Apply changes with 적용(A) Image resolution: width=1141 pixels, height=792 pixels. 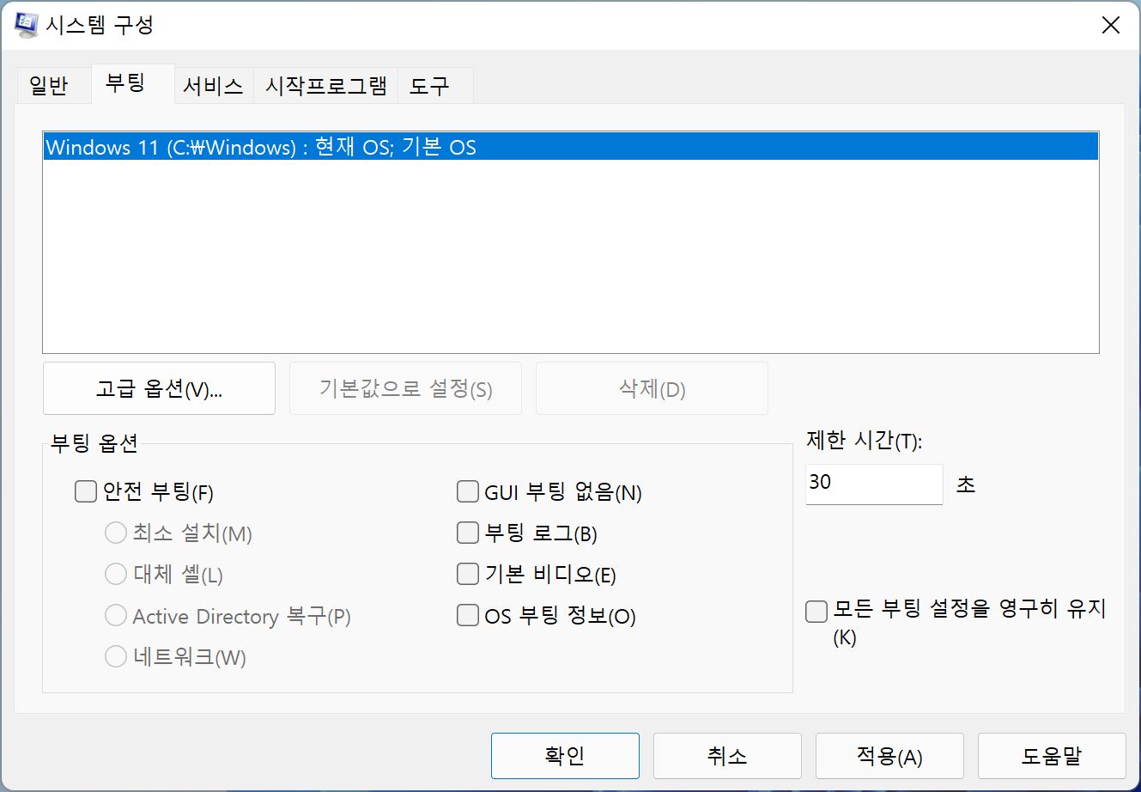889,756
